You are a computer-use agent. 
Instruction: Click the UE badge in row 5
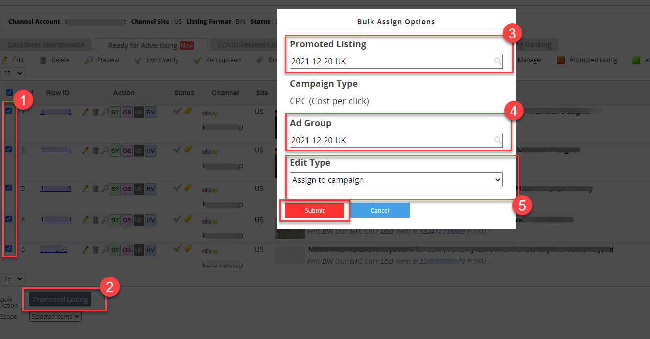139,250
